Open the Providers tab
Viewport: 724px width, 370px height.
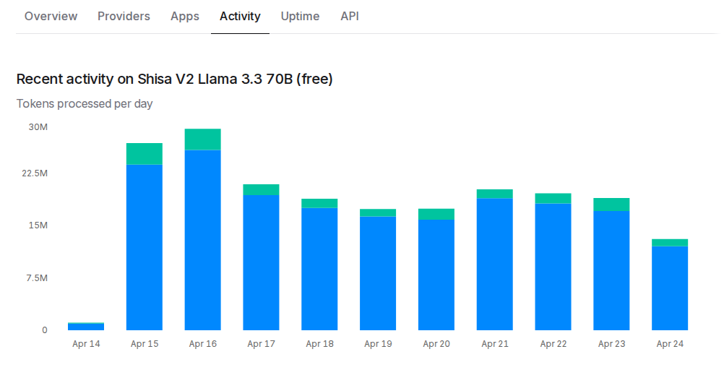124,16
